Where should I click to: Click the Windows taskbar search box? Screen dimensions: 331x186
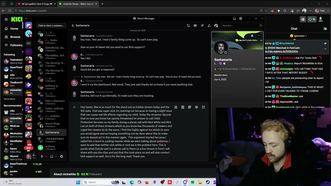click(x=102, y=182)
